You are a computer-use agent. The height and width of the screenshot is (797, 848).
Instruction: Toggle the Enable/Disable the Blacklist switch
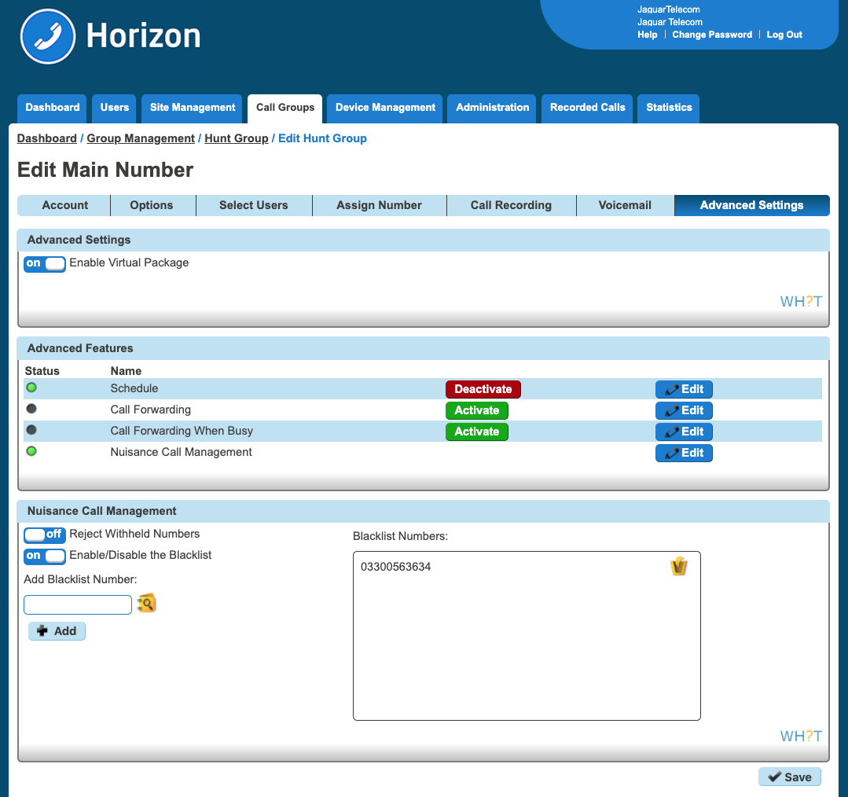45,556
